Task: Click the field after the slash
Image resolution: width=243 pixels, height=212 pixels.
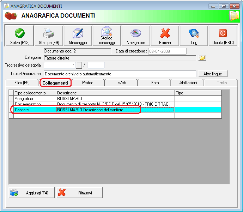Action: tap(96, 65)
